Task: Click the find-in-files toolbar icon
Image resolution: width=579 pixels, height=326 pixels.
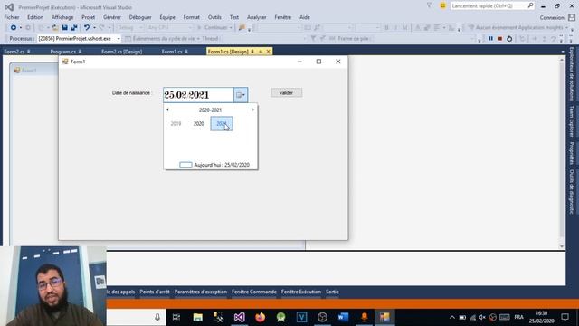Action: coord(242,28)
